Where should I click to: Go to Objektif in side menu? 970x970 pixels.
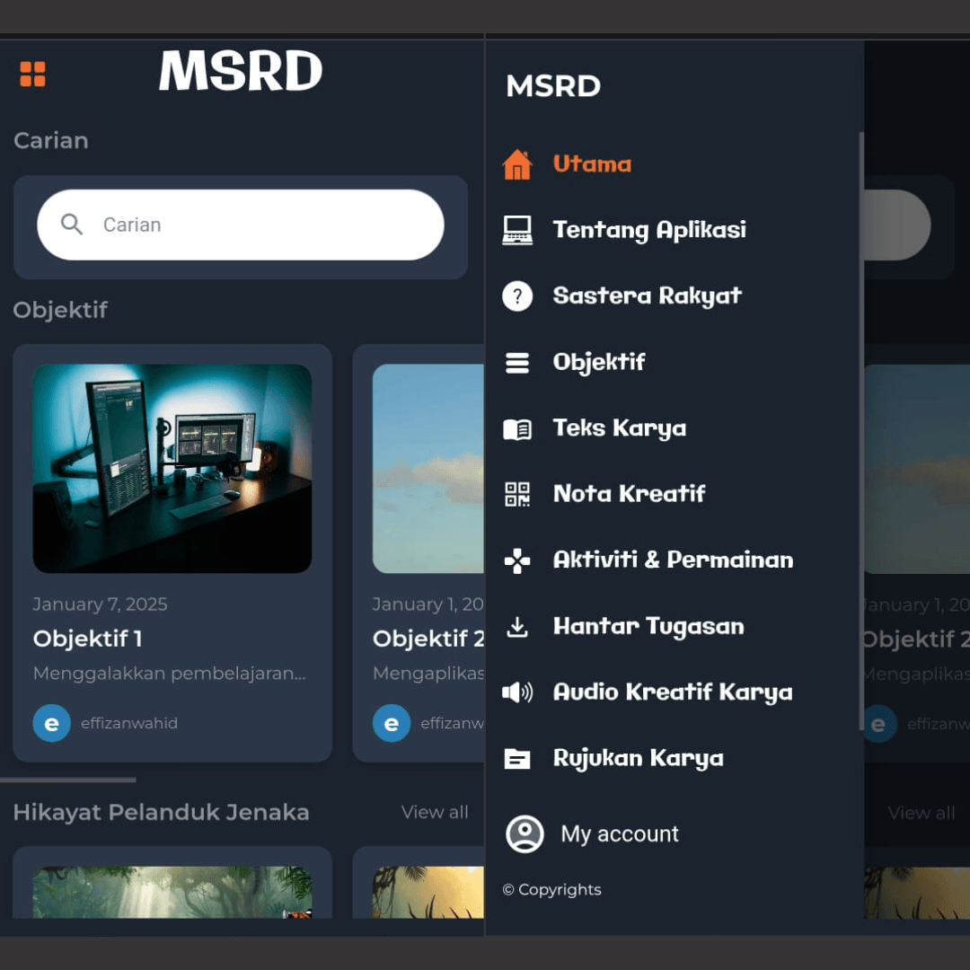point(599,363)
